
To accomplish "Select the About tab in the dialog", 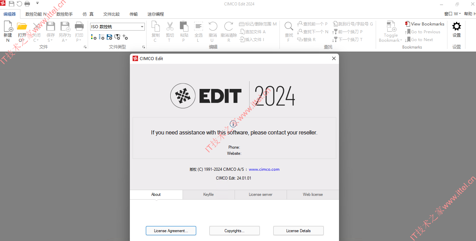I will [156, 194].
